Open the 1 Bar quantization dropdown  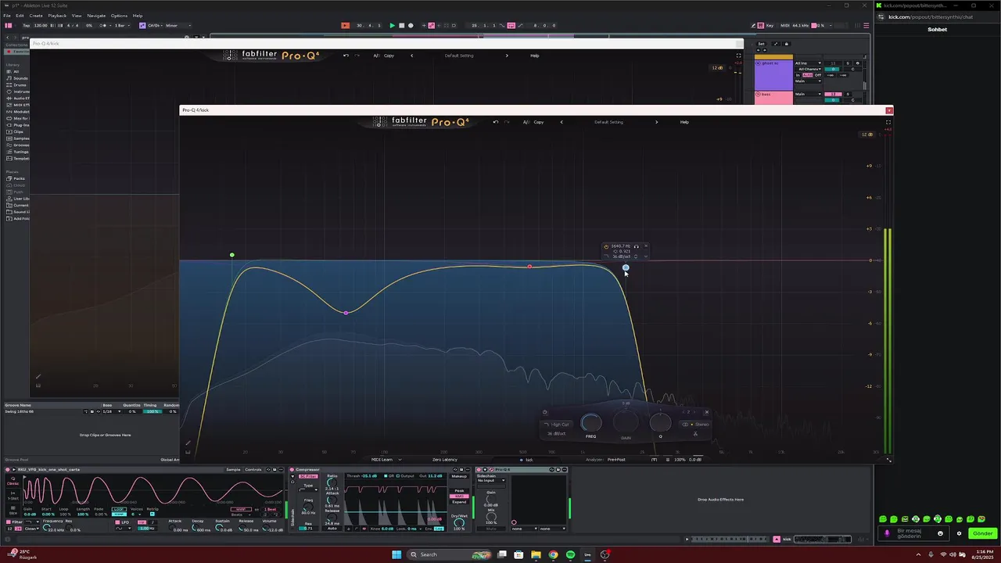tap(122, 25)
